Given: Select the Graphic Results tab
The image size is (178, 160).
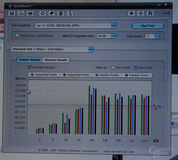Looking at the screenshot, I should [x=30, y=60].
